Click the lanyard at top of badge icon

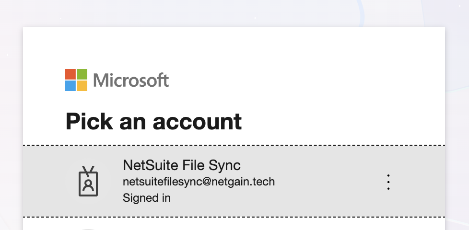(88, 170)
